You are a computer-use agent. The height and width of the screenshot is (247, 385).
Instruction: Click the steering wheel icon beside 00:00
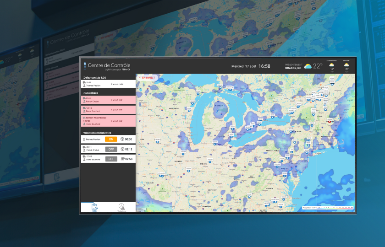pos(122,139)
